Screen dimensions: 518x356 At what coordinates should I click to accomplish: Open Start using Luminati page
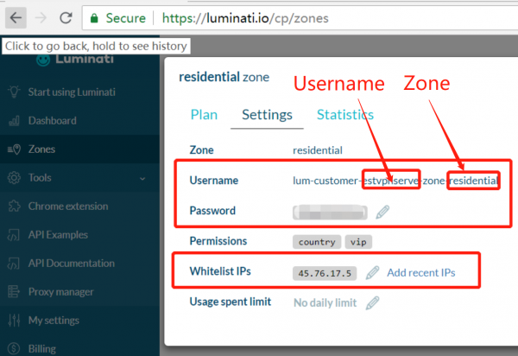click(72, 92)
